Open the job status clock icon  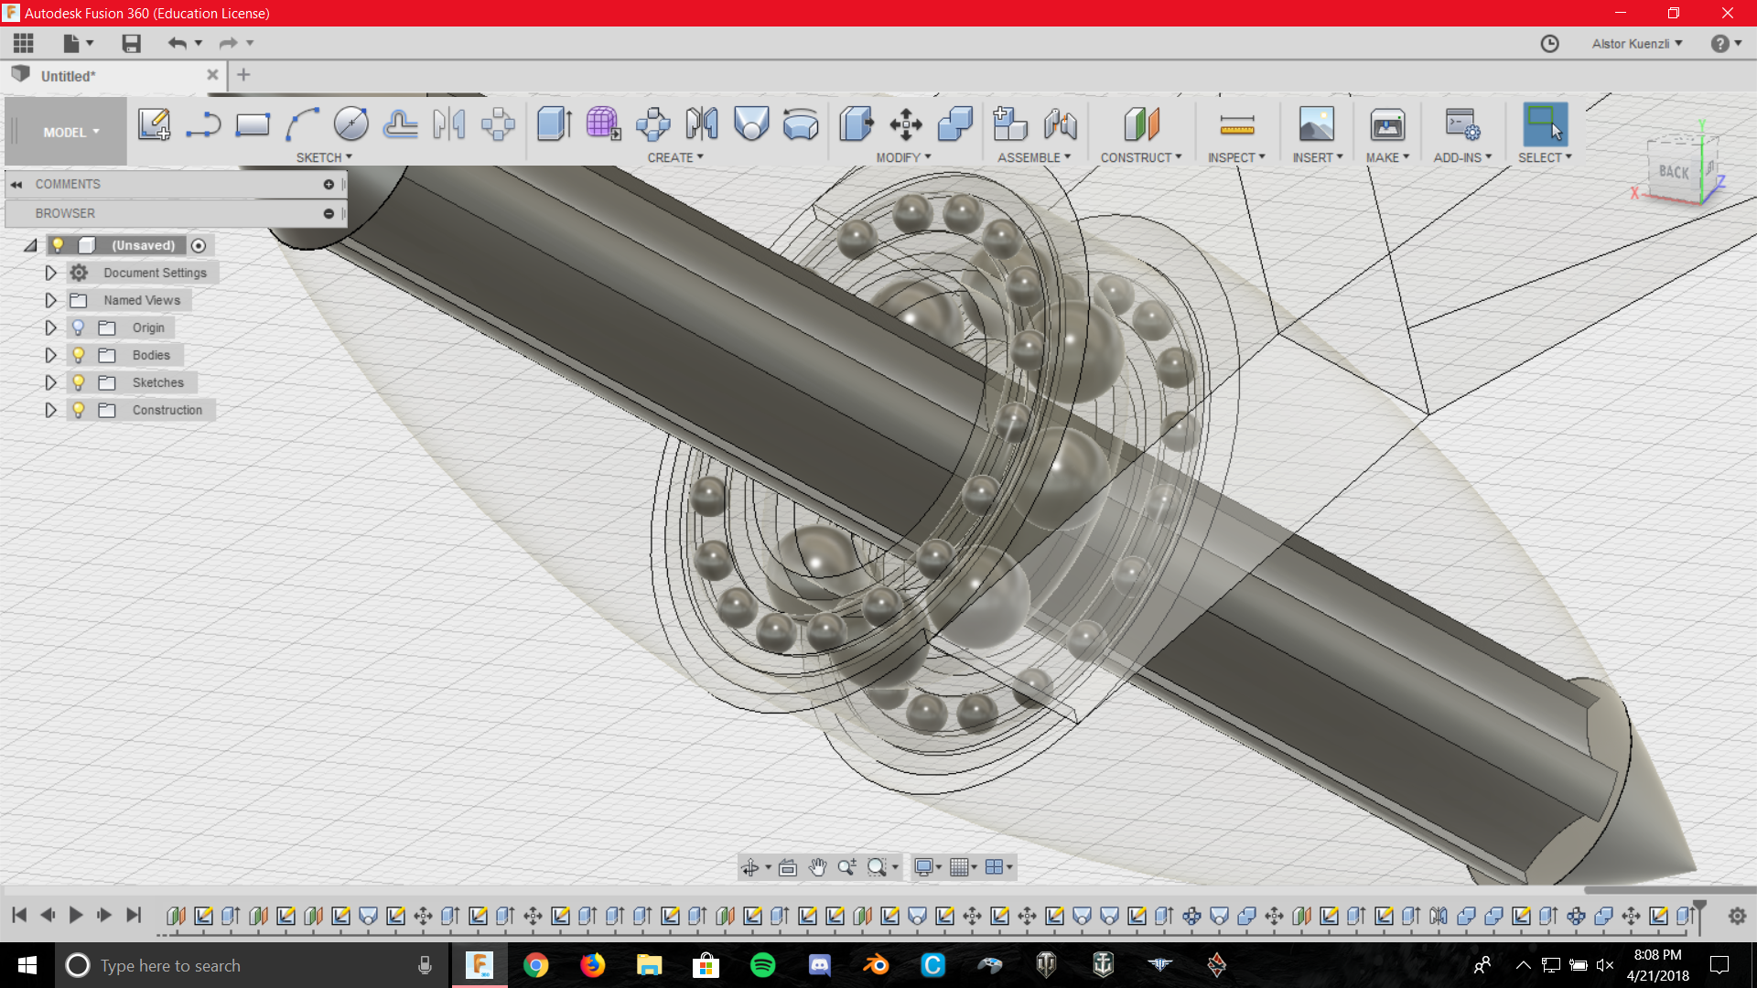pos(1549,43)
